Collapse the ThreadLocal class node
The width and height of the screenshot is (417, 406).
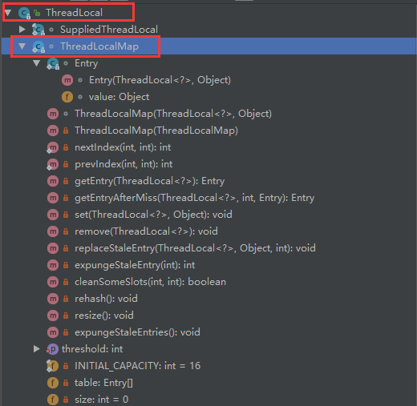pos(8,13)
